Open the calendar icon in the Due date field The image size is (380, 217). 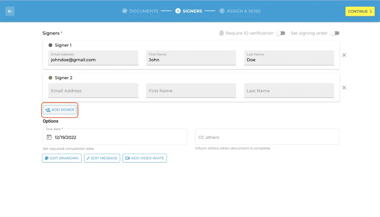tap(49, 137)
